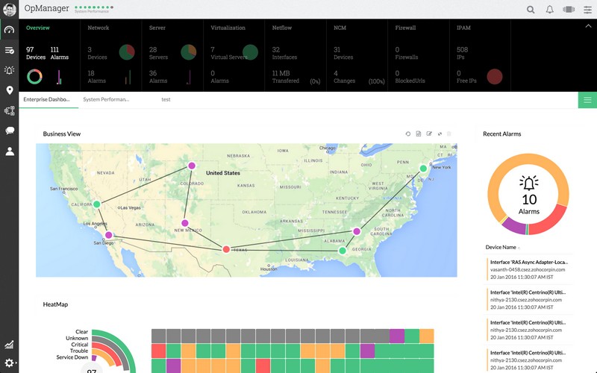Open the green hamburger dashboard menu

click(587, 100)
